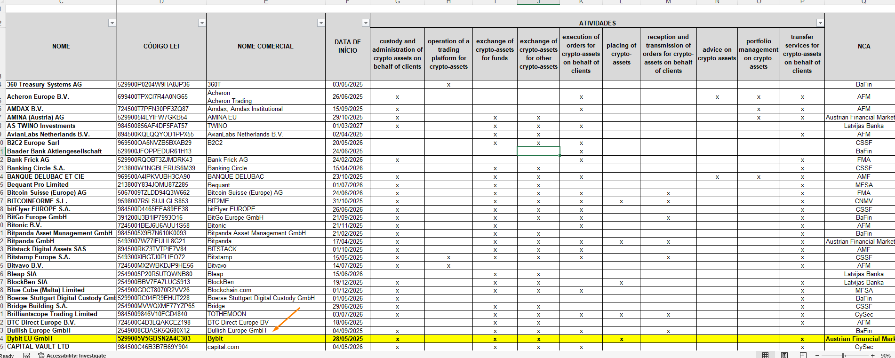The image size is (895, 358).
Task: Select 'portfolio management on crypto-assets' header
Action: 759,54
